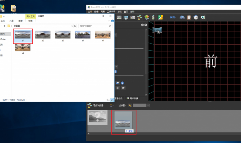241x143 pixels.
Task: Open the 文件 menu in Pano2VR
Action: [90, 12]
